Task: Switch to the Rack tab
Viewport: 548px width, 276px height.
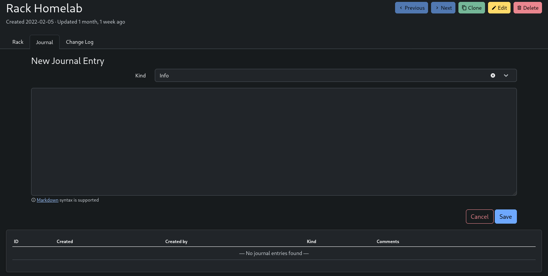Action: coord(18,42)
